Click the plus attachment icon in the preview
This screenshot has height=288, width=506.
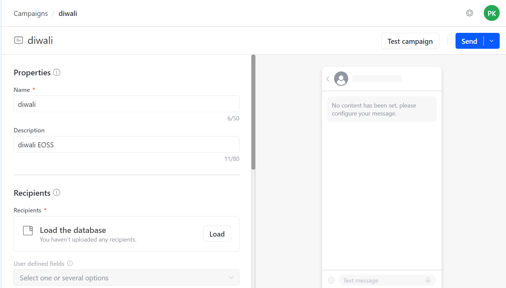coord(331,280)
